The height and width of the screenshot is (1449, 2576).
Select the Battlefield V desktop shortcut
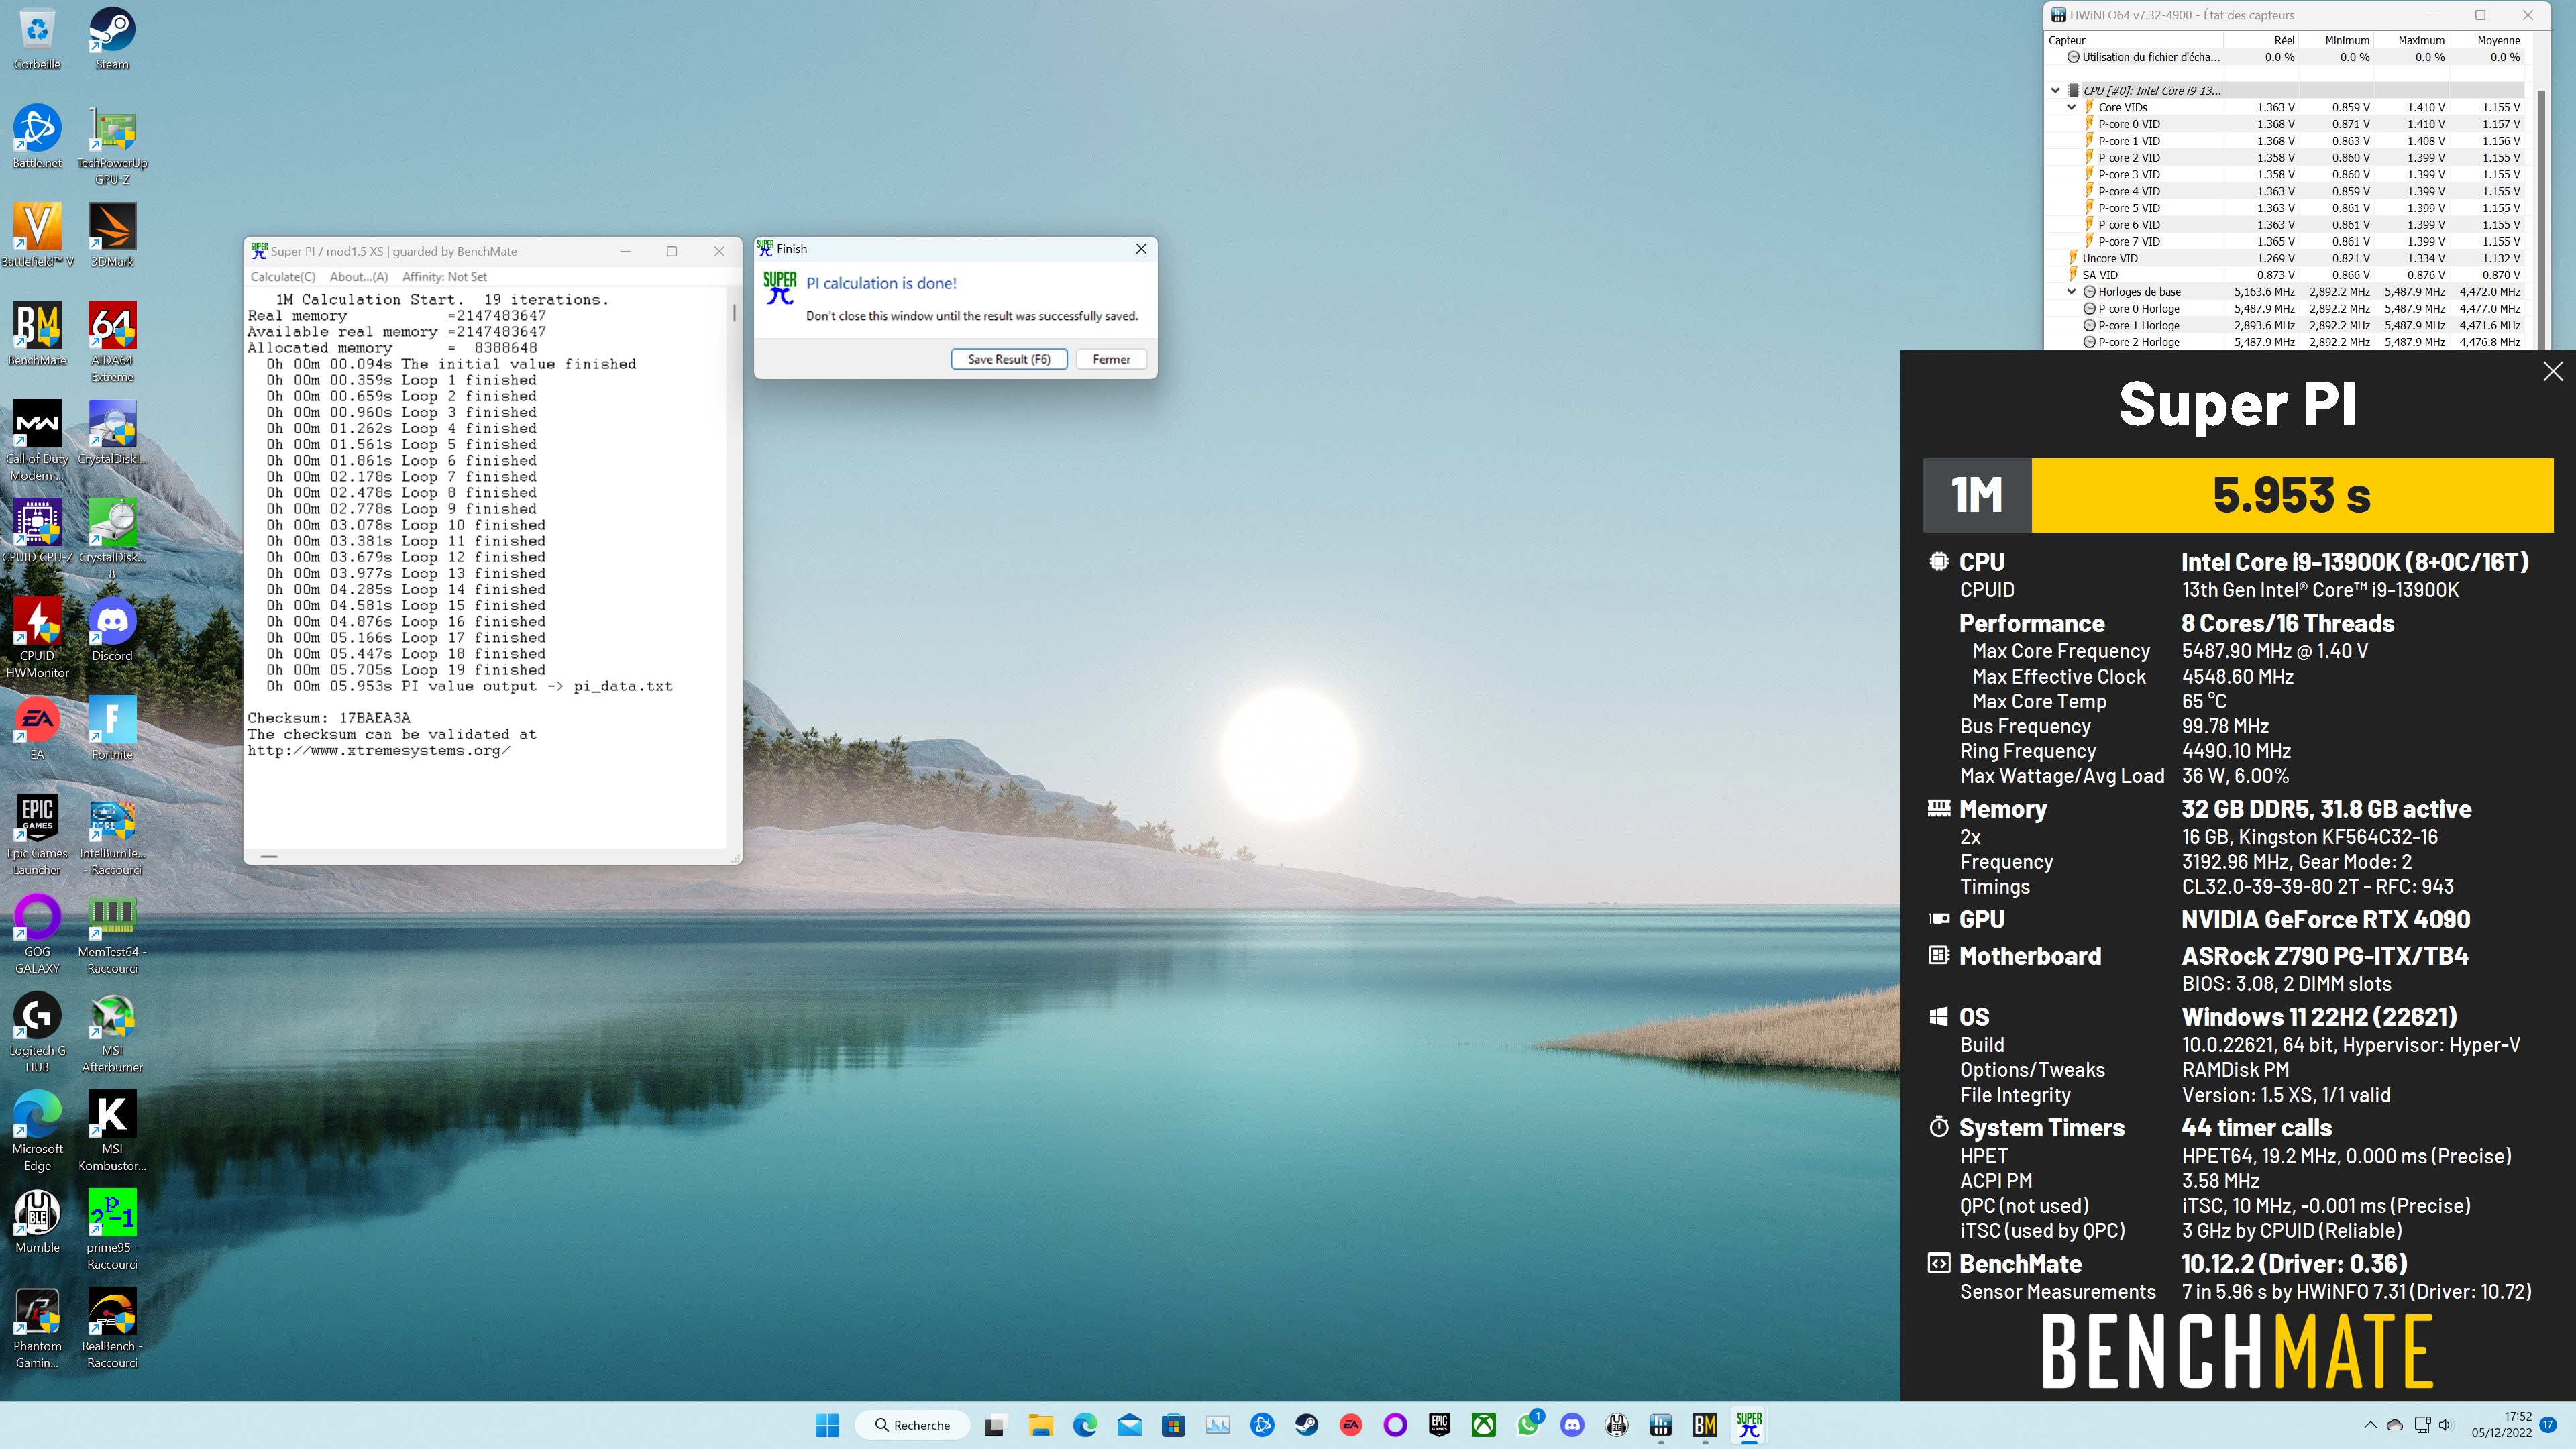pyautogui.click(x=37, y=235)
